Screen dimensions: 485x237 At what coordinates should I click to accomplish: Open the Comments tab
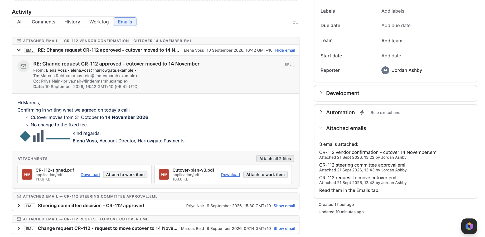[43, 22]
